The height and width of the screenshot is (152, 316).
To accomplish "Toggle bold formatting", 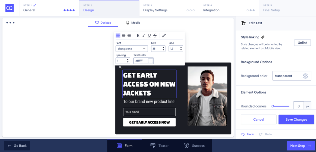I will coord(138,36).
